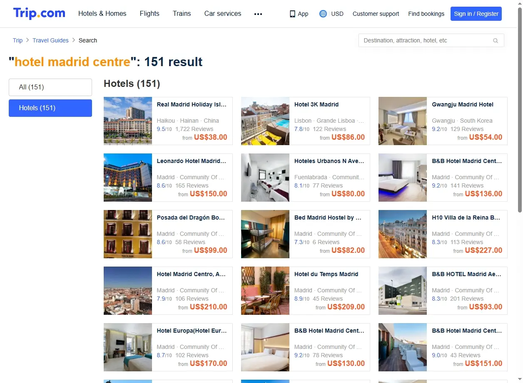The width and height of the screenshot is (523, 383).
Task: Click the Gwangju Madrid Hotel title
Action: coord(463,104)
